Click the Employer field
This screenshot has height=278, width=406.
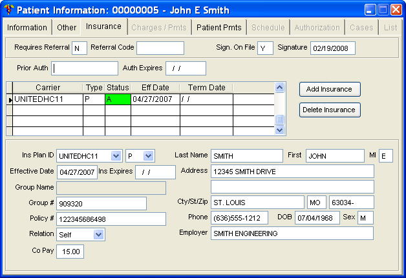pos(292,233)
